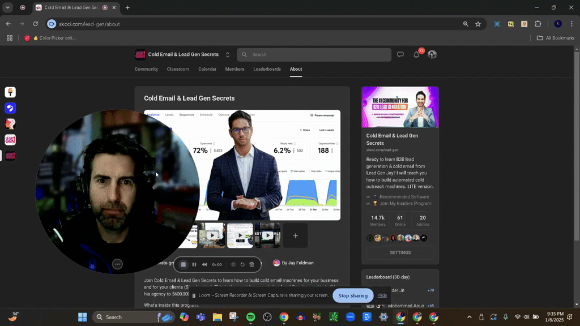Play the second video thumbnail
This screenshot has width=580, height=326.
[x=212, y=235]
